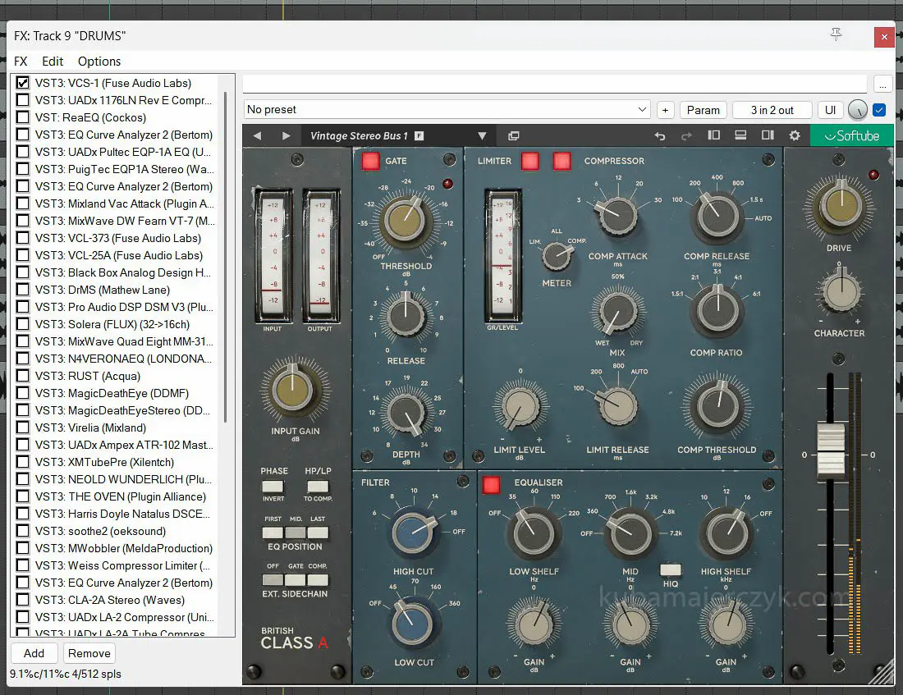This screenshot has height=695, width=903.
Task: Go to previous preset arrow
Action: pyautogui.click(x=258, y=136)
